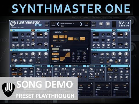
Task: Toggle the OSC2 Free button
Action: [114, 30]
